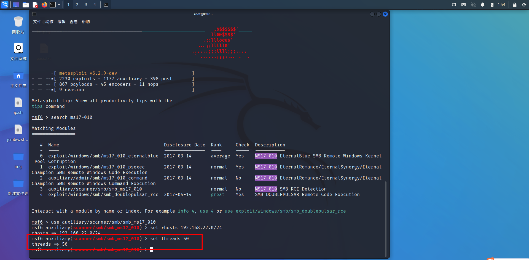
Task: Click the 1:54 clock in panel
Action: tap(501, 5)
